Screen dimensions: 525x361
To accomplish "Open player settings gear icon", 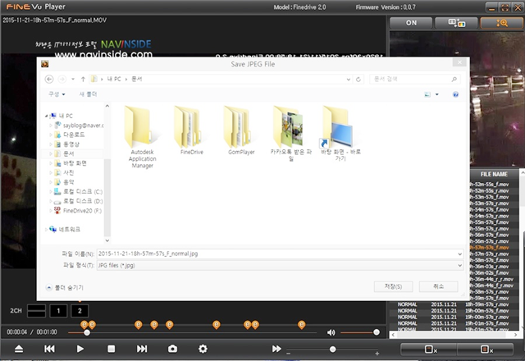I will coord(203,349).
